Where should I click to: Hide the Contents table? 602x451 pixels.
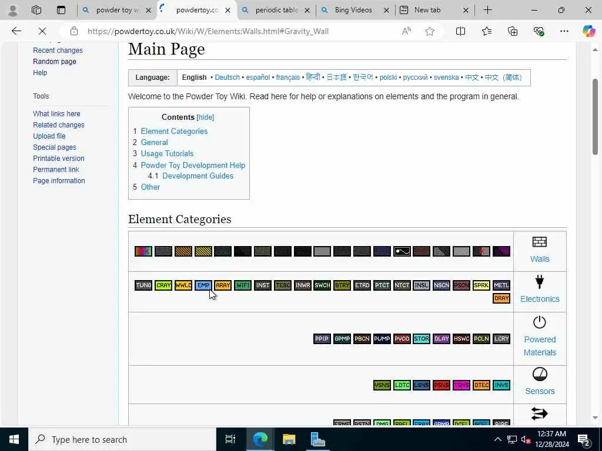click(x=205, y=117)
